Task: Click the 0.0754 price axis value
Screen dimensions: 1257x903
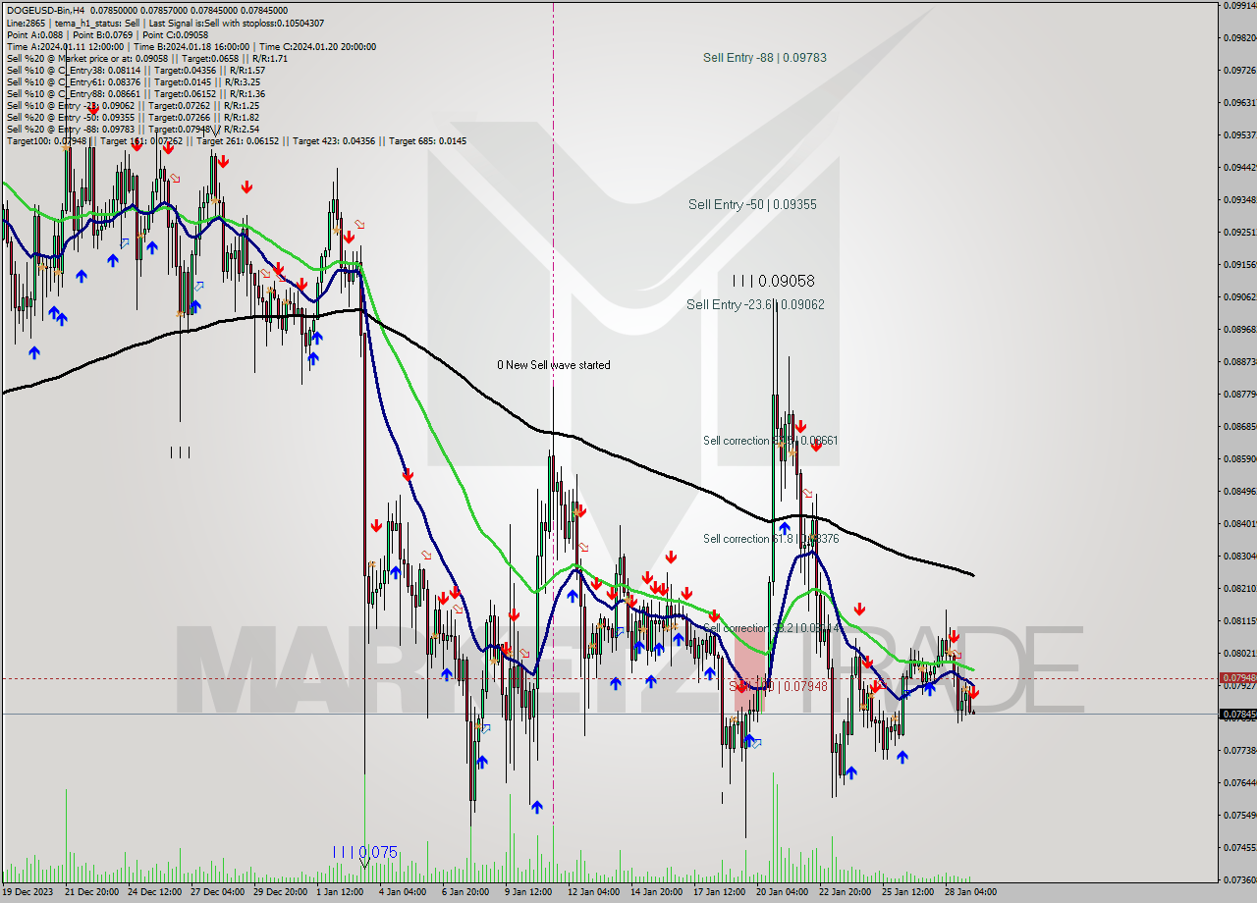Action: pos(1239,815)
